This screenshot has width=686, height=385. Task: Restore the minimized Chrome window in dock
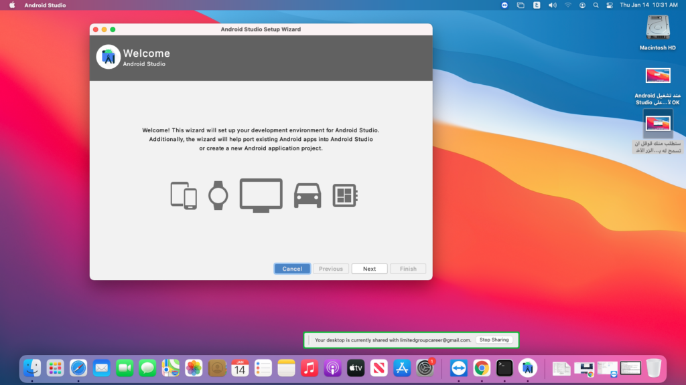point(584,368)
